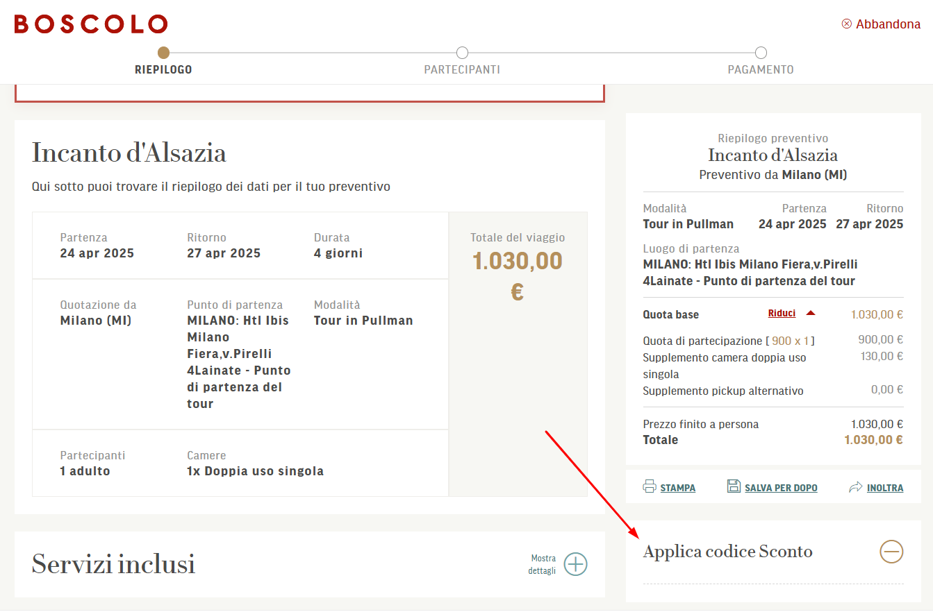Click the Boscolo logo
This screenshot has width=933, height=612.
(90, 24)
